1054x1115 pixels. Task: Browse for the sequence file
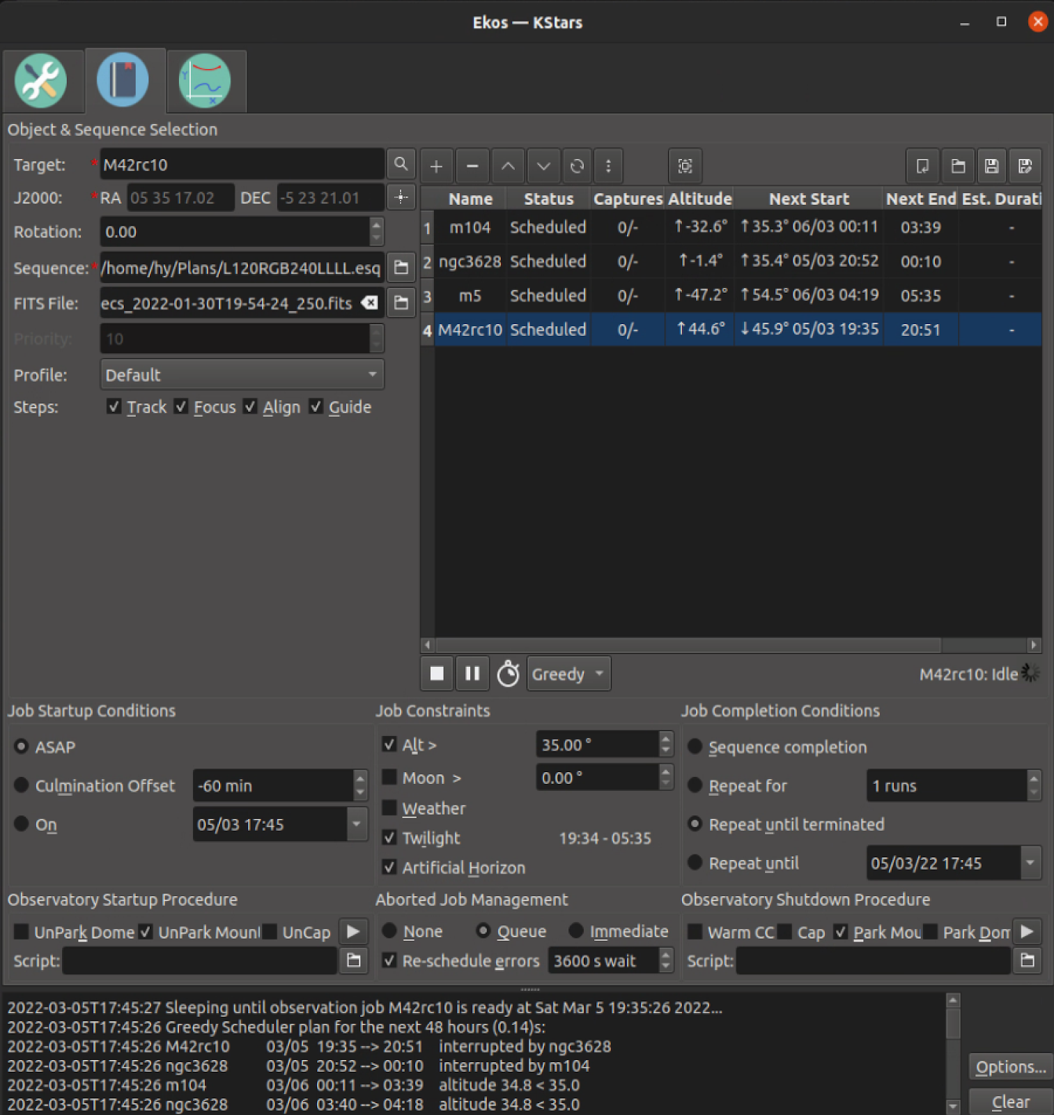point(401,268)
